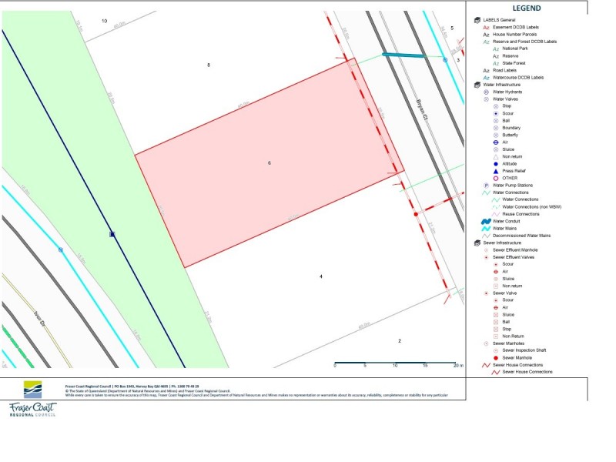Click the Ivor Dr road label
616x462 pixels.
pos(39,320)
